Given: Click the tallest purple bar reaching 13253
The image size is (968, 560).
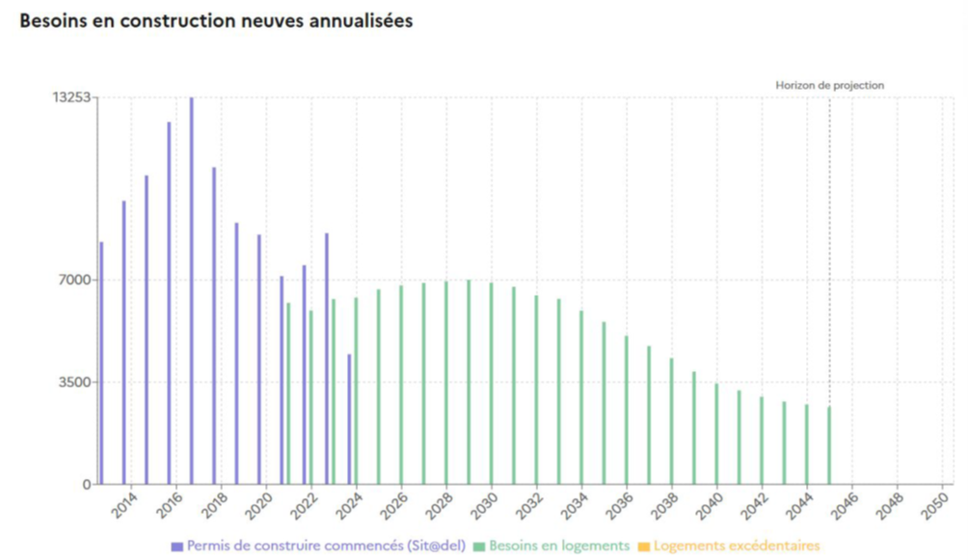Looking at the screenshot, I should (x=191, y=289).
